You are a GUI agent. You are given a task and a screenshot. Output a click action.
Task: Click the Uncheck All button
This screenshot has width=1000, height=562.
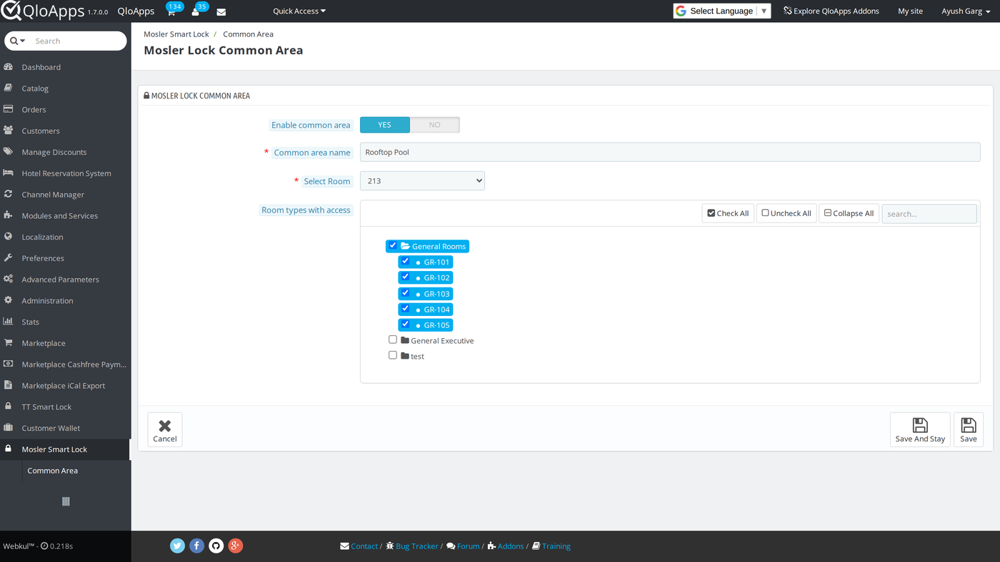(x=786, y=213)
